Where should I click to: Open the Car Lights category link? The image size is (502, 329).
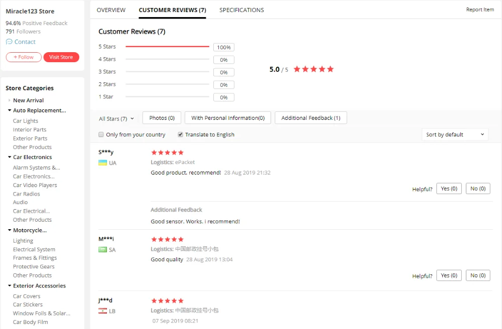tap(26, 121)
